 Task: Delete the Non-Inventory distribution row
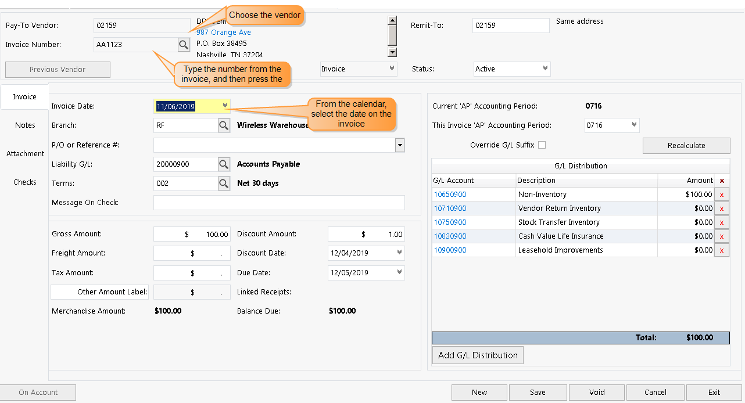721,194
